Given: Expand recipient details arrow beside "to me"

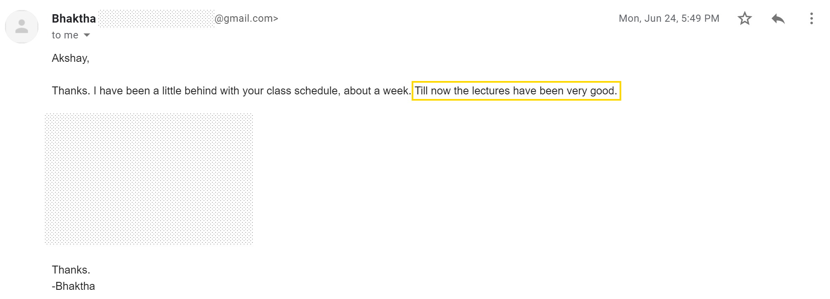Looking at the screenshot, I should pyautogui.click(x=87, y=35).
